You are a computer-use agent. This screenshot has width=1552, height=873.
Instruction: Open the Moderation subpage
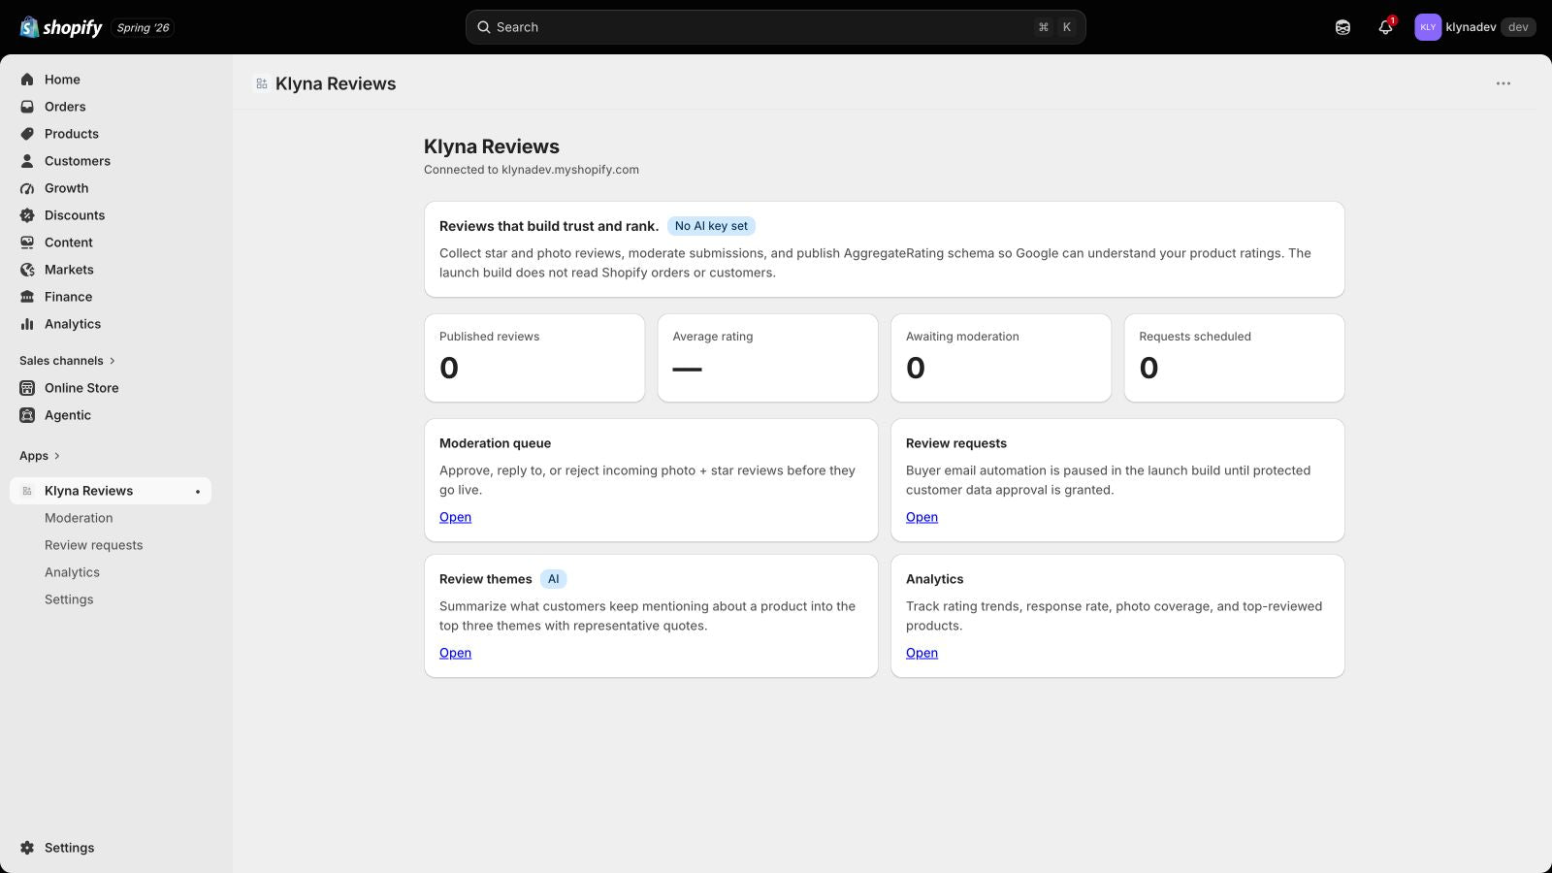point(79,518)
